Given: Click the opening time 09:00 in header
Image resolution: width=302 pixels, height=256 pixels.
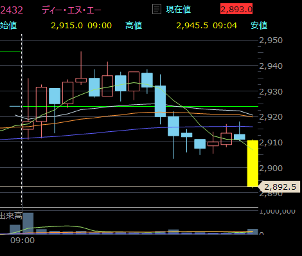Looking at the screenshot, I should tap(100, 26).
